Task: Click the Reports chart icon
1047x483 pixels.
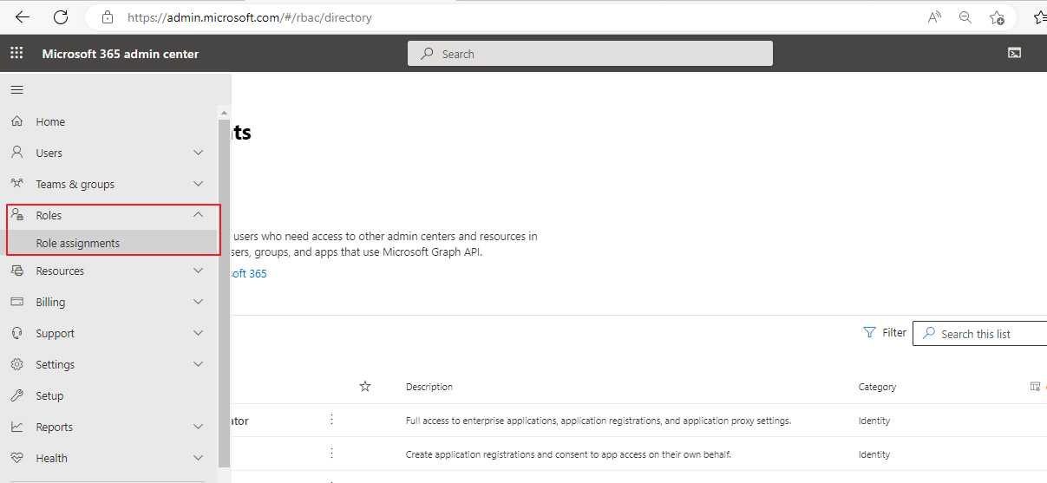Action: click(x=16, y=427)
